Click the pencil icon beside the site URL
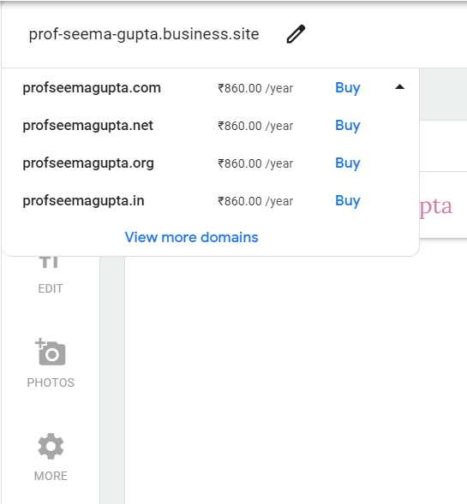This screenshot has width=467, height=504. pos(296,34)
